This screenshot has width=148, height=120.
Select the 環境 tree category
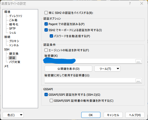(7, 12)
